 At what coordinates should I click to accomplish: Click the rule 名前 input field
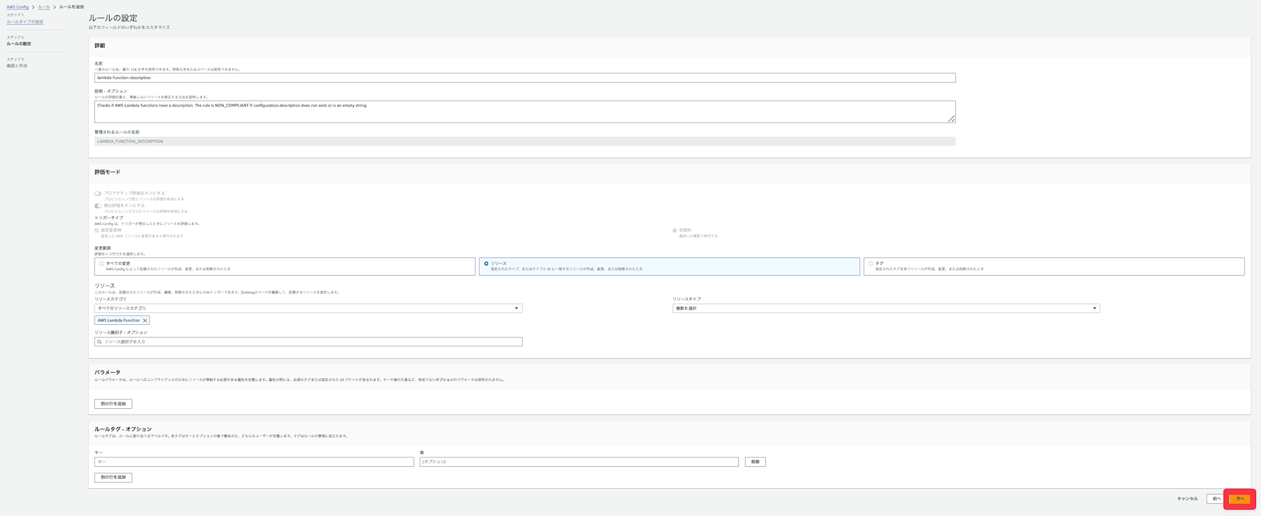[x=525, y=78]
